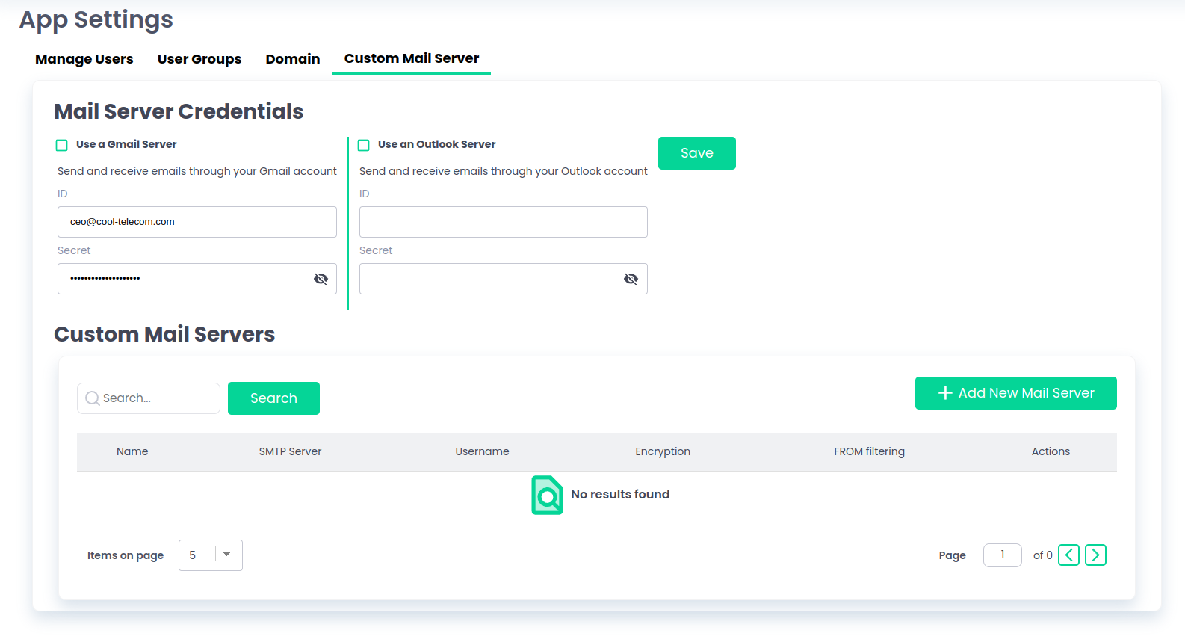Add New Mail Server button

coord(1015,393)
